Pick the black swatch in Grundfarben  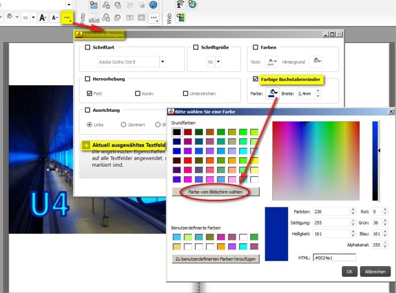(x=176, y=132)
